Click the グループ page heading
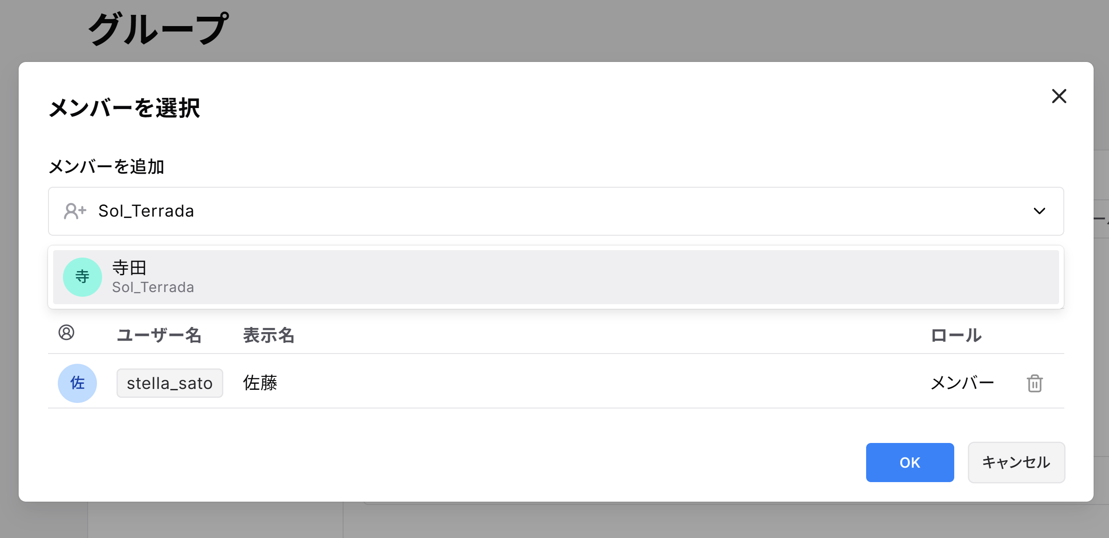The width and height of the screenshot is (1109, 538). click(x=158, y=29)
